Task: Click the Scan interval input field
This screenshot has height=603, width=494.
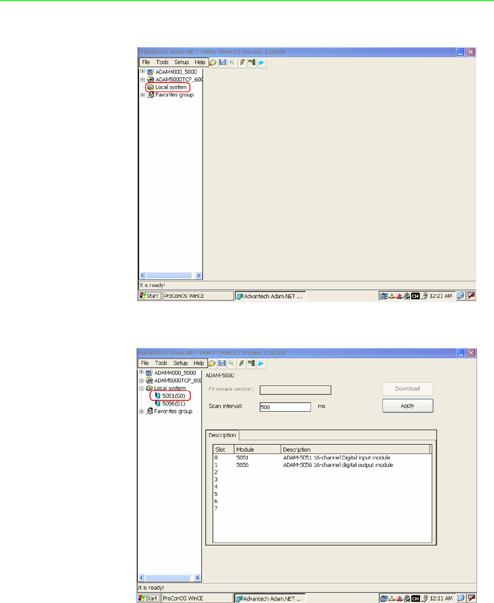Action: pyautogui.click(x=285, y=407)
